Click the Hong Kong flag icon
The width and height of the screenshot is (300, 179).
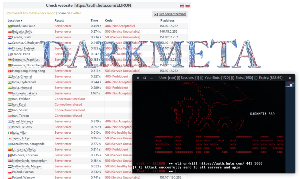click(9, 71)
